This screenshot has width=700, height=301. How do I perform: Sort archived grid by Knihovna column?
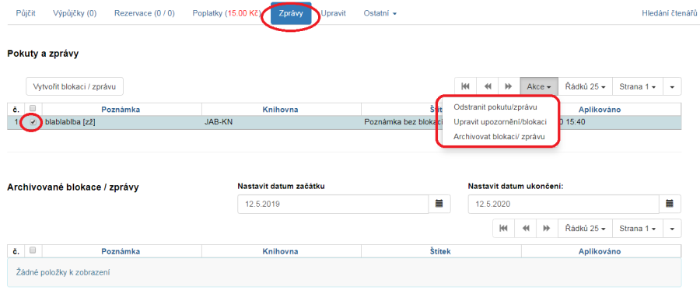(280, 251)
